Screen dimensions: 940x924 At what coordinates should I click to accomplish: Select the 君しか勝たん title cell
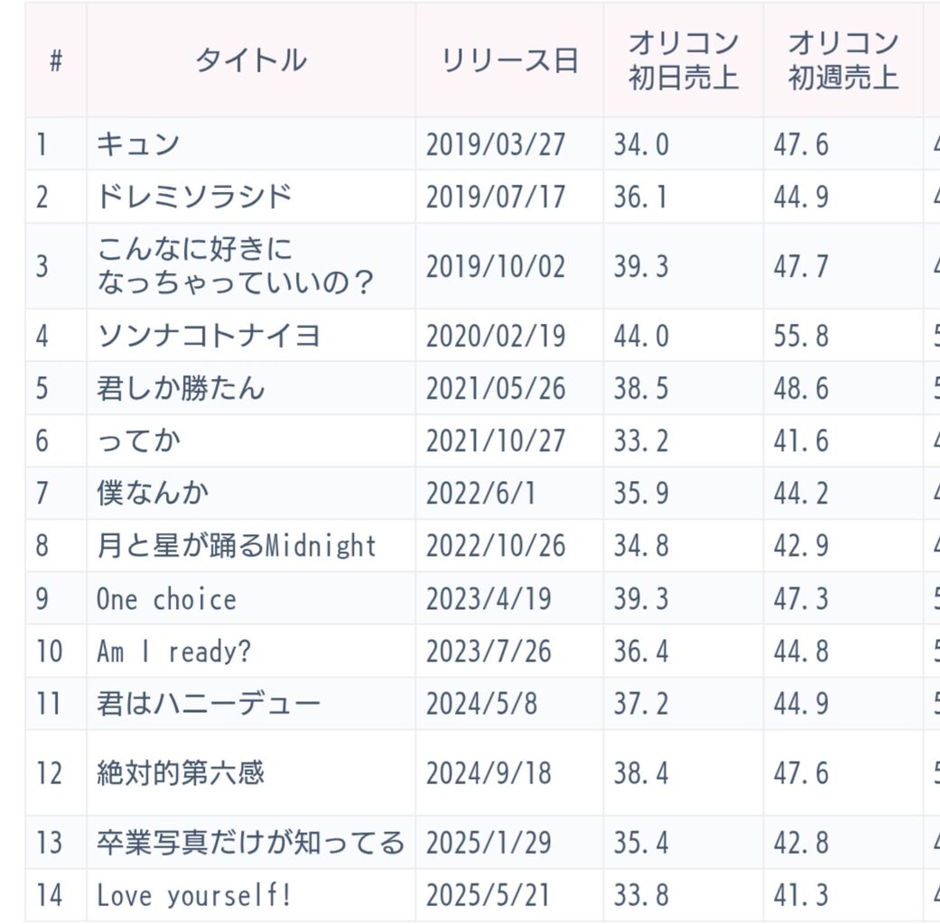(x=251, y=388)
